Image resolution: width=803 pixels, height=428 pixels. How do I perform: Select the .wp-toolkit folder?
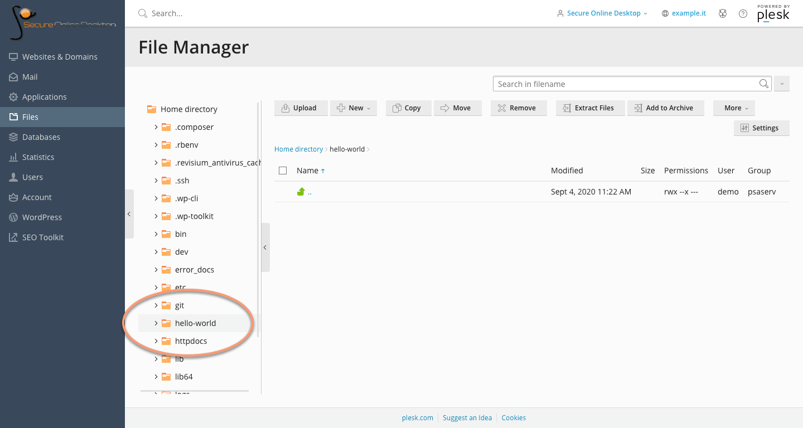194,216
